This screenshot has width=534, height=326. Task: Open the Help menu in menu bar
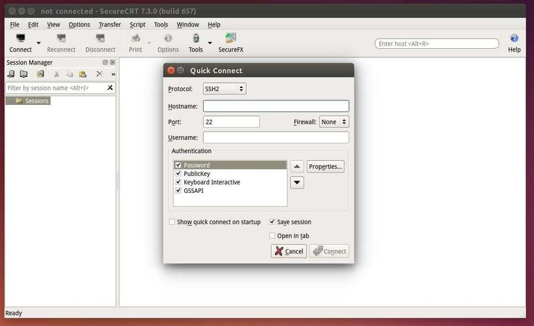coord(214,25)
